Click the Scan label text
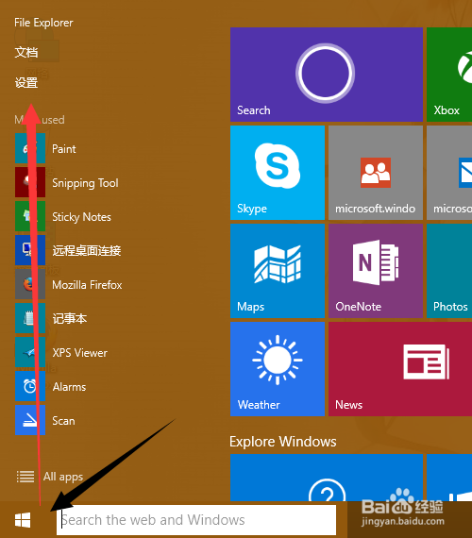The width and height of the screenshot is (472, 538). click(x=63, y=421)
